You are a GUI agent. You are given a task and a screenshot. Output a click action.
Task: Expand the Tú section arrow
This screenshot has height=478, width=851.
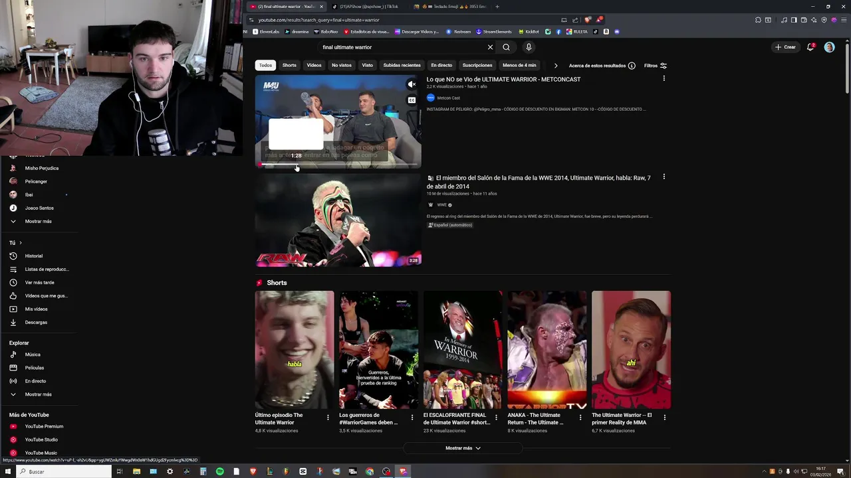[x=21, y=242]
